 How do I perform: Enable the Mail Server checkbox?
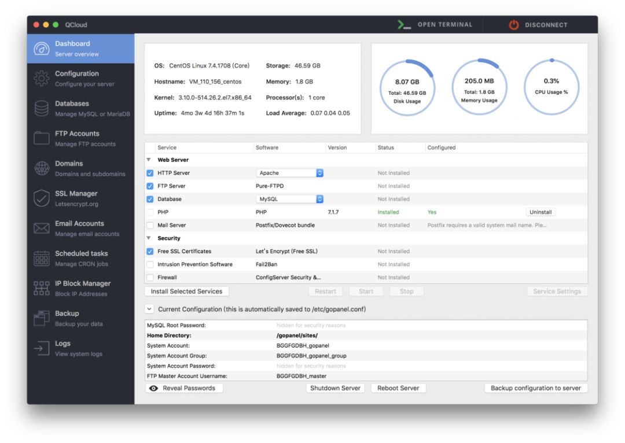tap(150, 226)
